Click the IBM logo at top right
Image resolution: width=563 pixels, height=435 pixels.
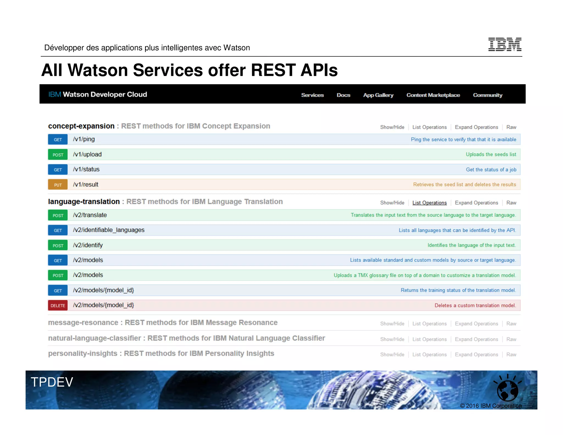tap(505, 44)
